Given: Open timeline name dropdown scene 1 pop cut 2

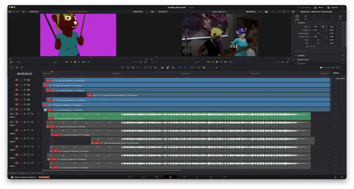Looking at the screenshot, I should [220, 12].
